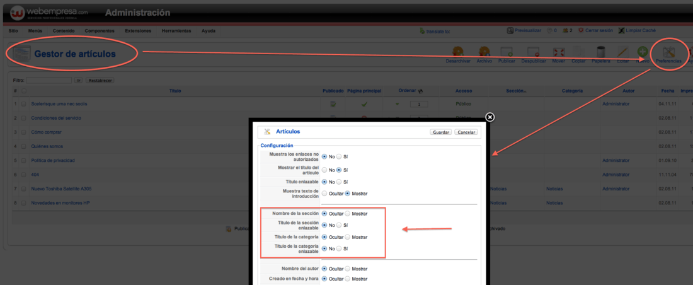Click the save order icon beside Ordenar

point(420,91)
